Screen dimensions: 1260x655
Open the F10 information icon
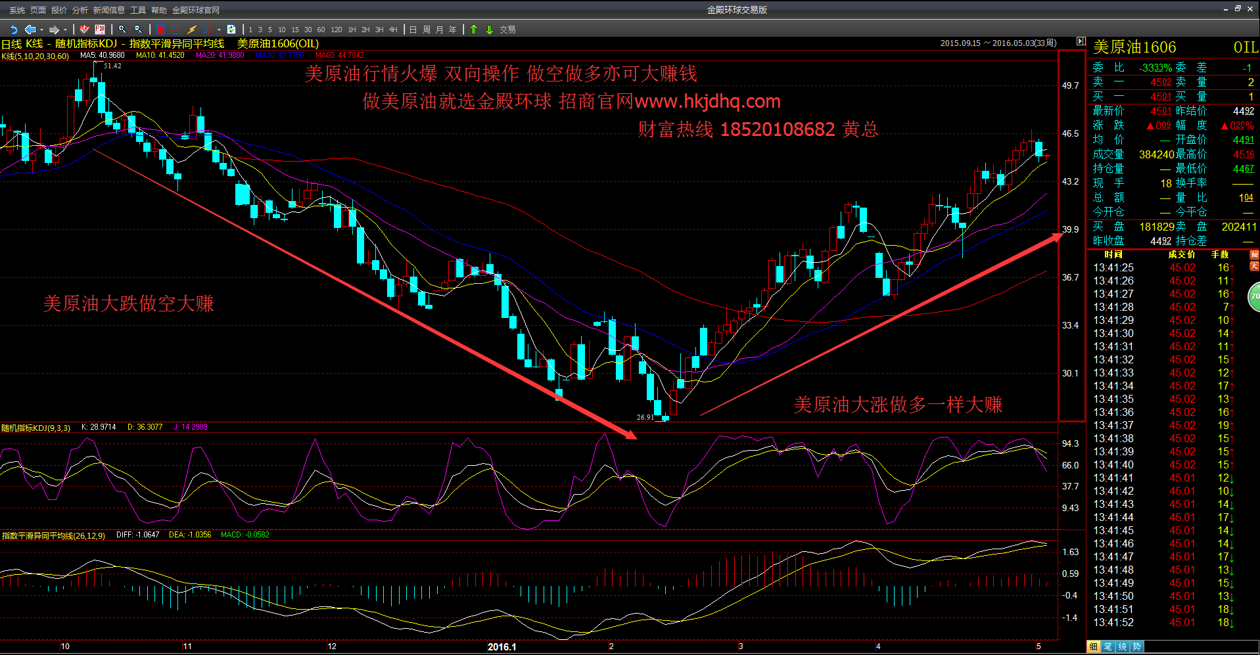pos(100,30)
